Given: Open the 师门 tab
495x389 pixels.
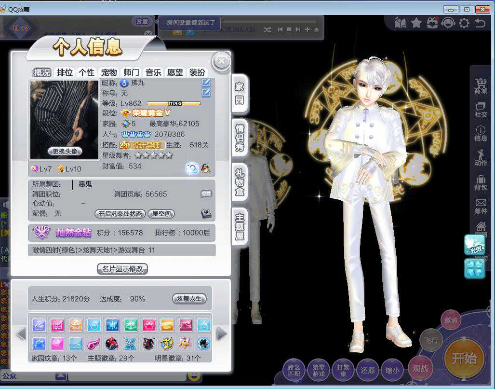Looking at the screenshot, I should [x=131, y=72].
